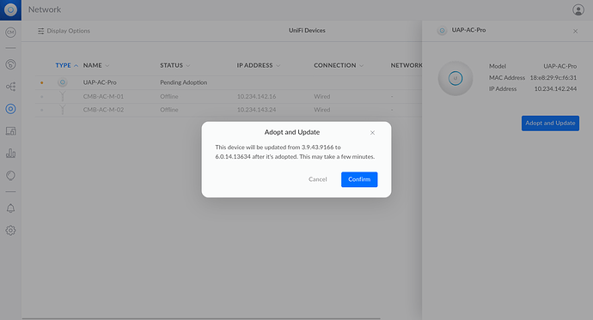Click the Network app title
This screenshot has height=320, width=593.
pyautogui.click(x=45, y=9)
